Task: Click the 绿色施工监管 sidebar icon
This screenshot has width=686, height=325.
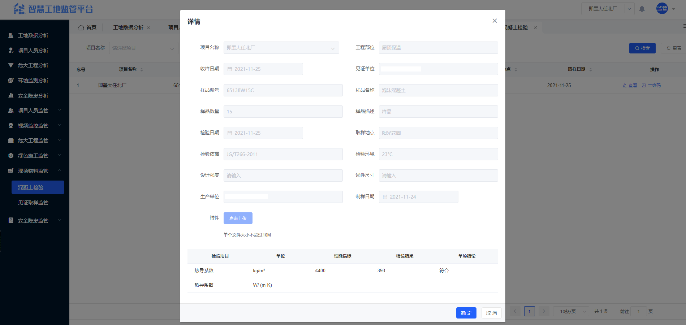Action: point(11,156)
